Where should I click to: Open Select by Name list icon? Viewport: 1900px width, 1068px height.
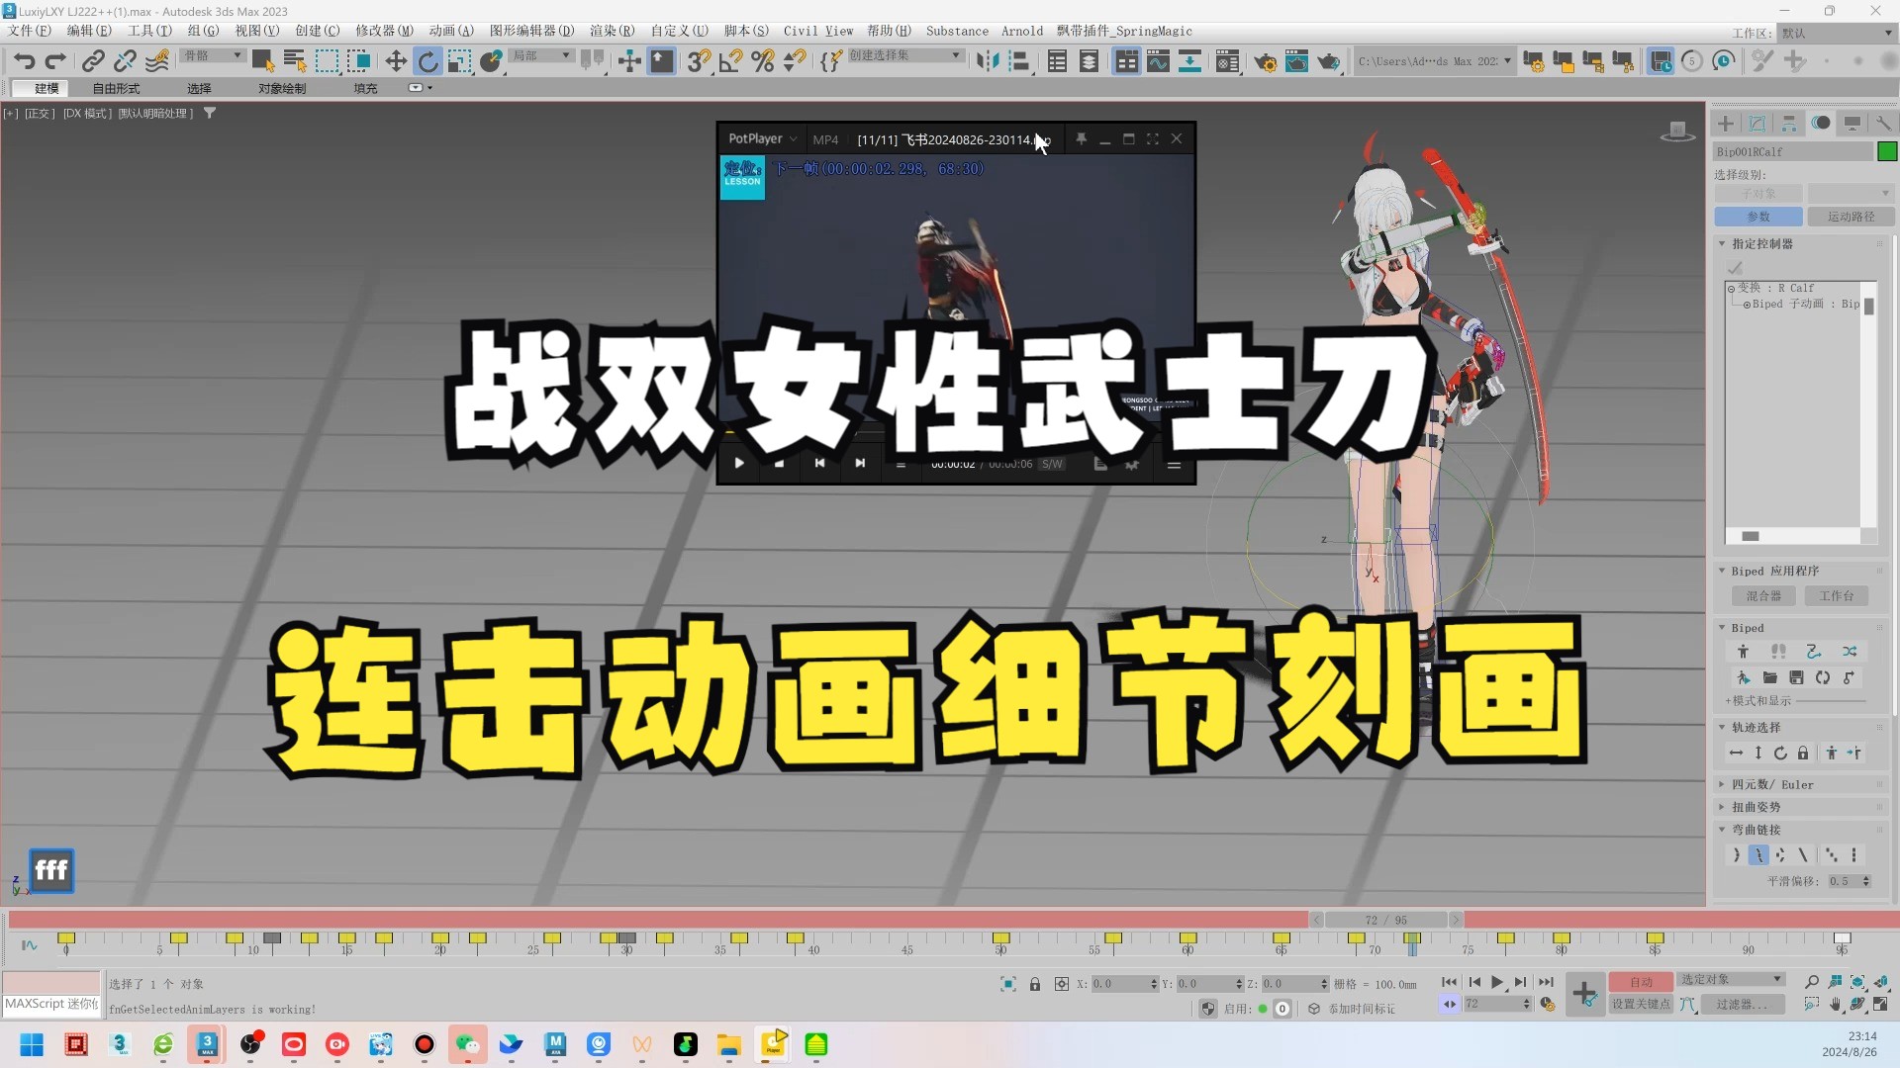point(294,61)
